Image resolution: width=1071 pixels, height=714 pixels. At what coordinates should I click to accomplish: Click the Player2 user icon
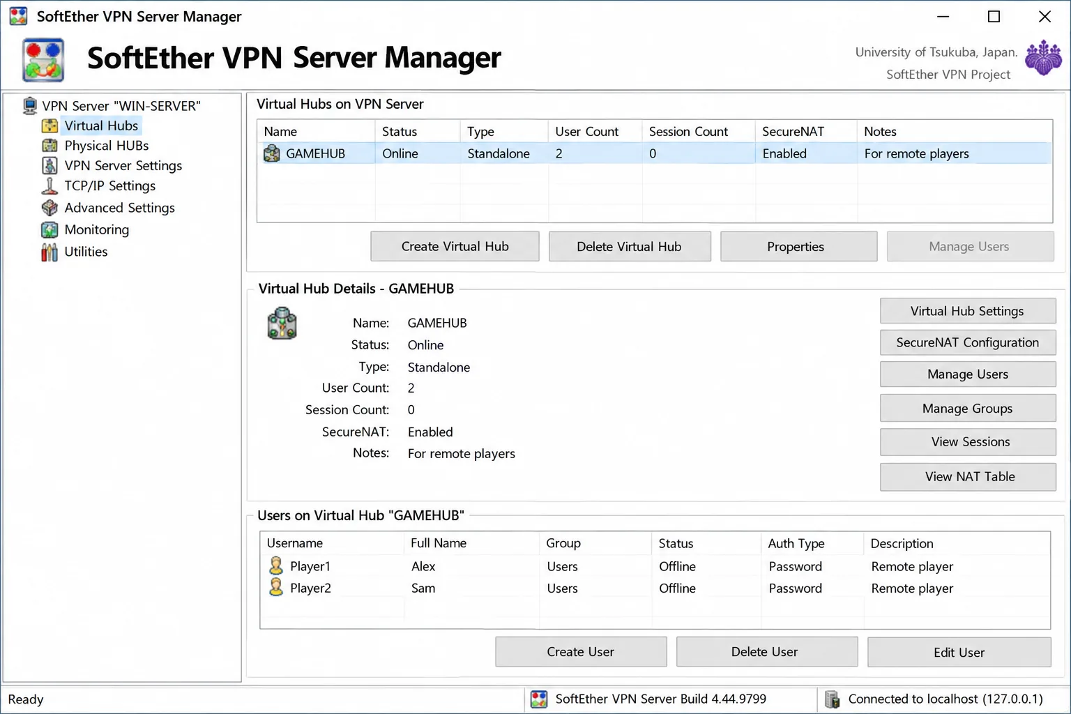[x=276, y=587]
